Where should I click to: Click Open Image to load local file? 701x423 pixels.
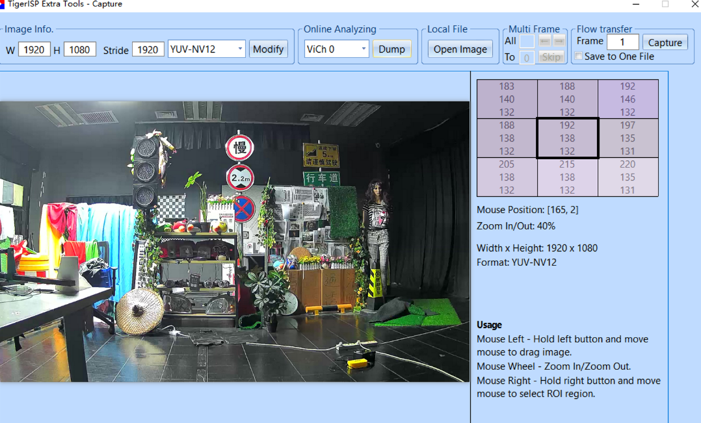(460, 49)
